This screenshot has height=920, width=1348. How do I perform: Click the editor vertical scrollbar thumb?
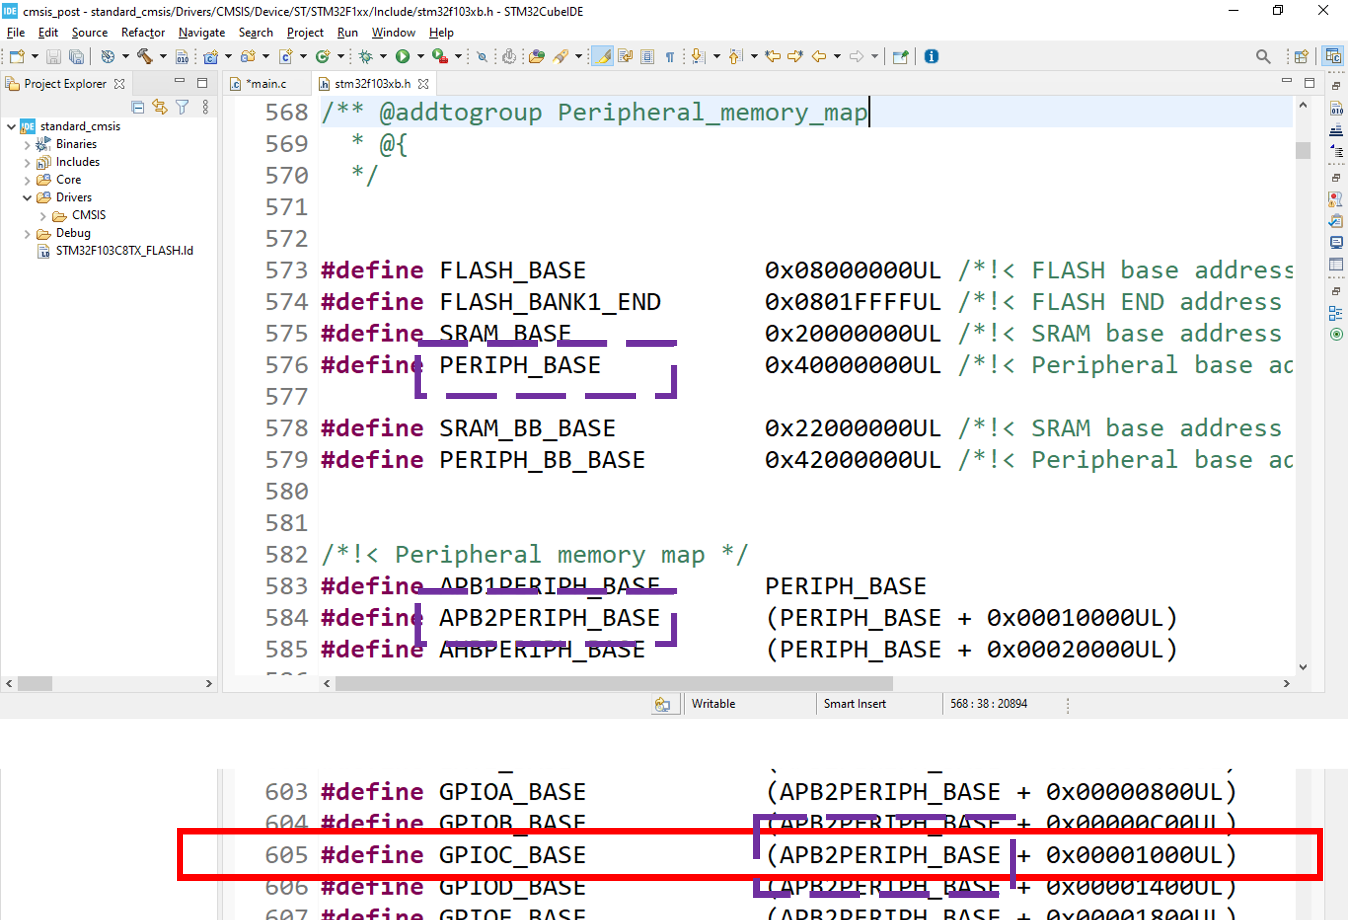1303,150
